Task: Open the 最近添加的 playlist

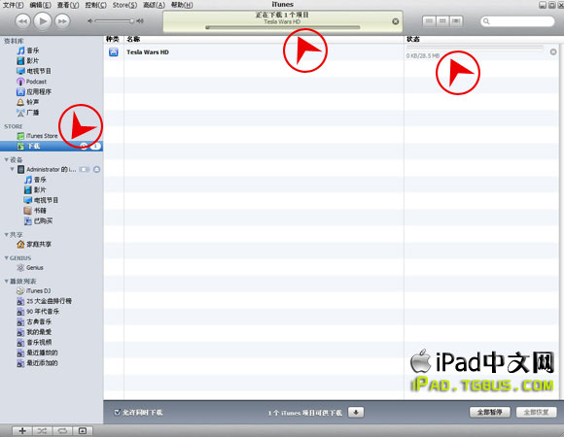Action: tap(37, 363)
